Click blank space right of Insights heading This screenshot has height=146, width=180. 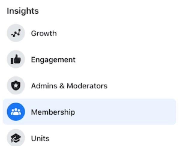pyautogui.click(x=105, y=11)
